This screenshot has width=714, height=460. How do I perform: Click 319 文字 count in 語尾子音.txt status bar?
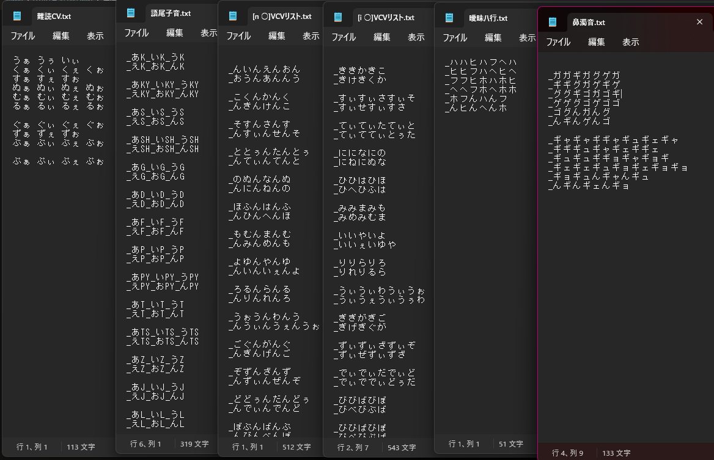(194, 444)
